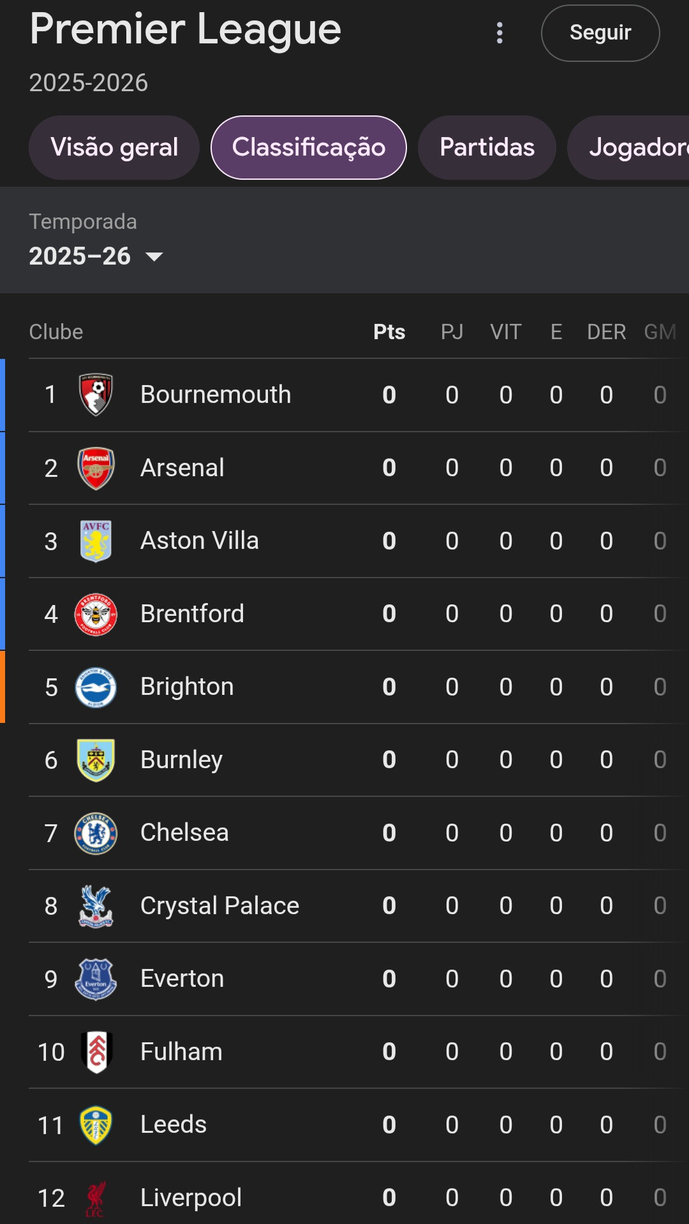Expand the 2025–26 season dropdown arrow
Screen dimensions: 689x1224
pyautogui.click(x=154, y=256)
